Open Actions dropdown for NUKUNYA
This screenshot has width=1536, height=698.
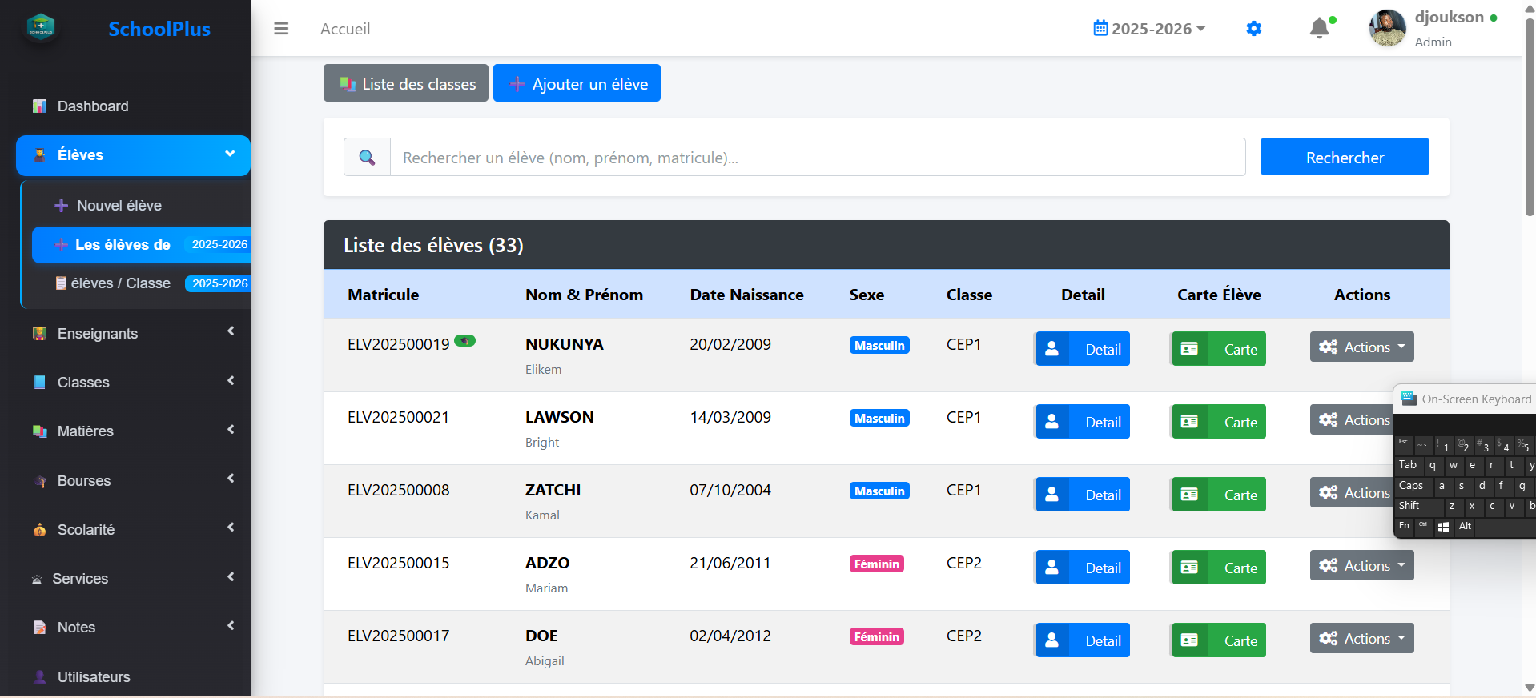1361,347
